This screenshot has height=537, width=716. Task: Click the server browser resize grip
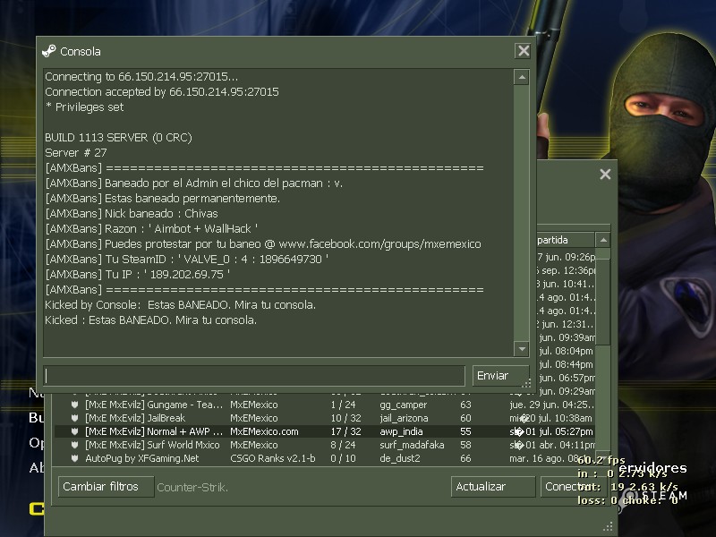(x=608, y=526)
